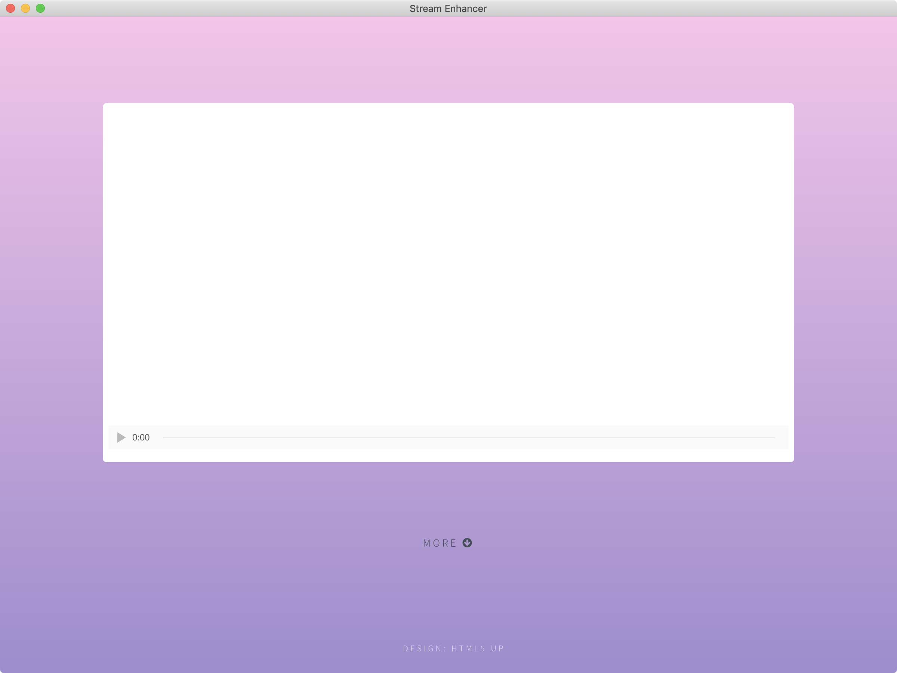Play the video with the play button
897x673 pixels.
pyautogui.click(x=121, y=437)
